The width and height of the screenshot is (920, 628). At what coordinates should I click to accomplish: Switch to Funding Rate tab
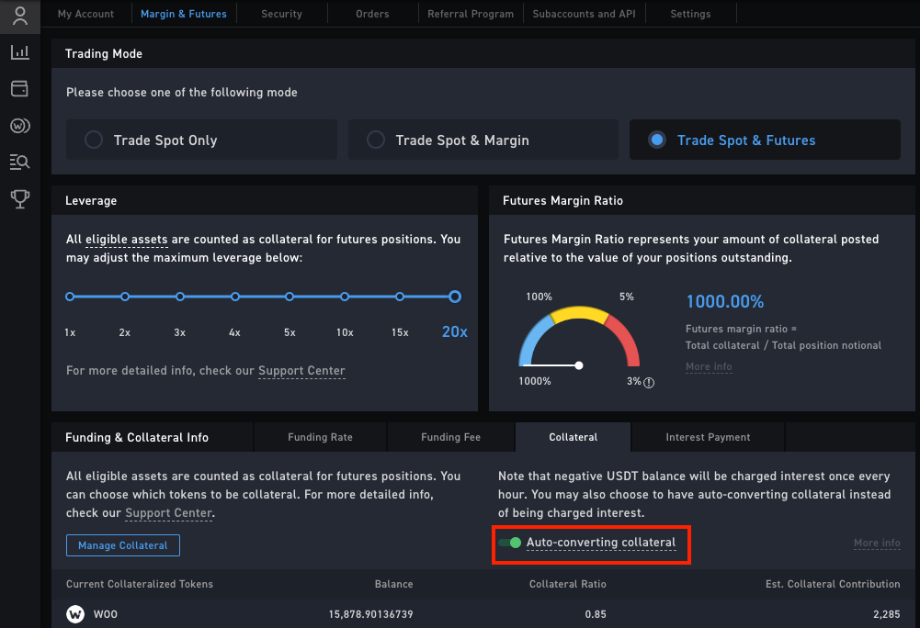point(321,437)
